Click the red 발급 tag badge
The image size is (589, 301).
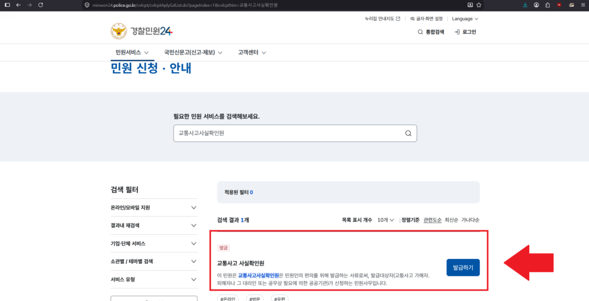click(223, 248)
